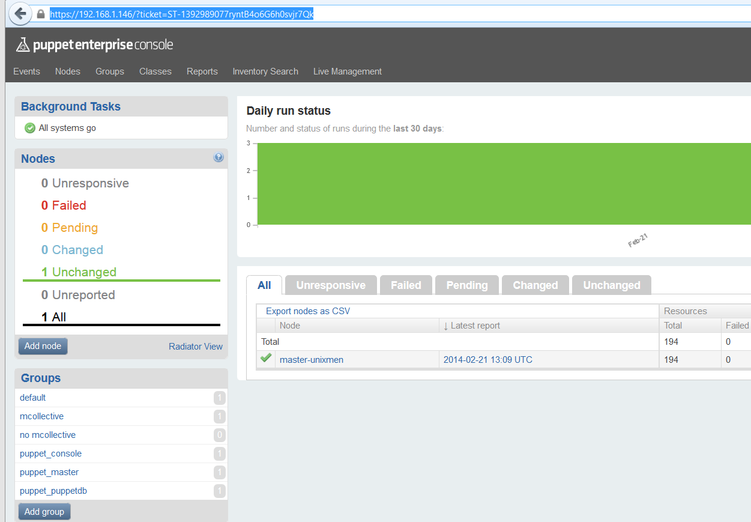The width and height of the screenshot is (751, 522).
Task: Switch to the Changed tab
Action: [535, 285]
